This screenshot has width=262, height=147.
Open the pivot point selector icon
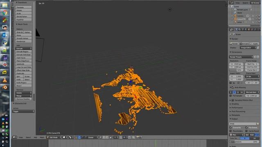71,137
